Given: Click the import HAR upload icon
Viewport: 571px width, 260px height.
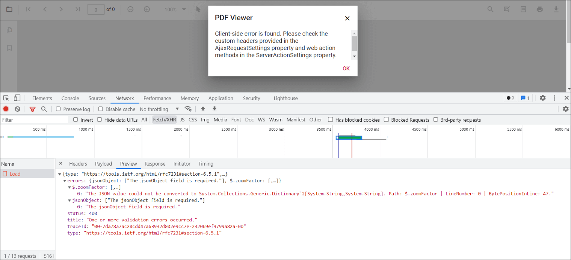Looking at the screenshot, I should tap(203, 109).
